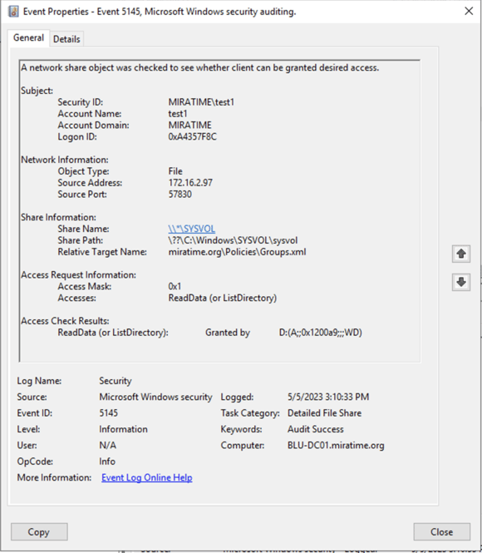Open the Event Log Online Help link

coord(147,477)
